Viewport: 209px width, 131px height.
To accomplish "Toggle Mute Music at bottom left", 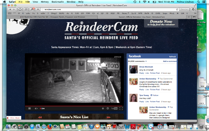I will (14, 118).
